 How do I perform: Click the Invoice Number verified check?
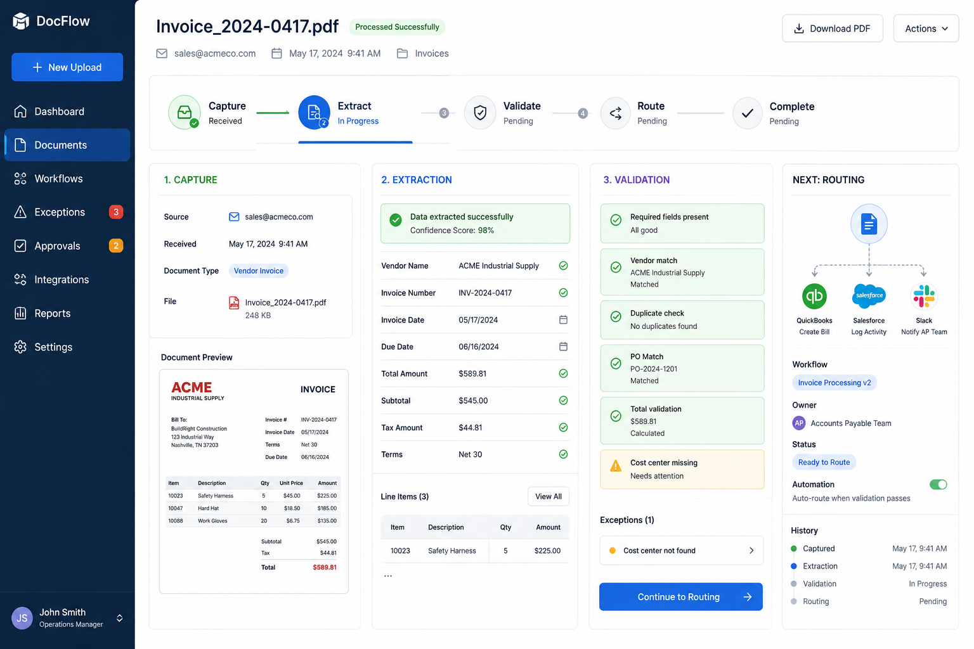(x=563, y=293)
